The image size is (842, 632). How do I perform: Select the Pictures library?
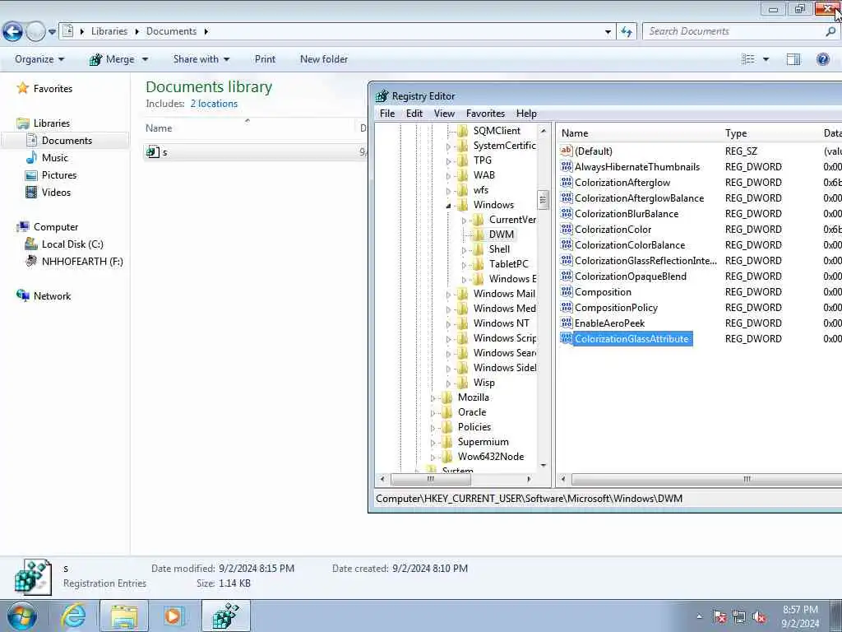[x=59, y=175]
